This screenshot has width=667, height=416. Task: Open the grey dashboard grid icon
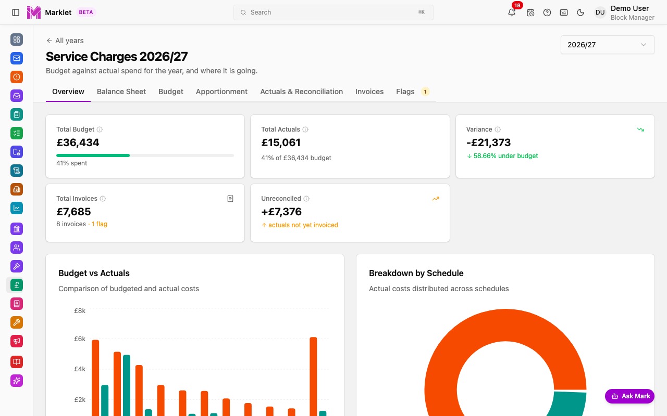17,40
